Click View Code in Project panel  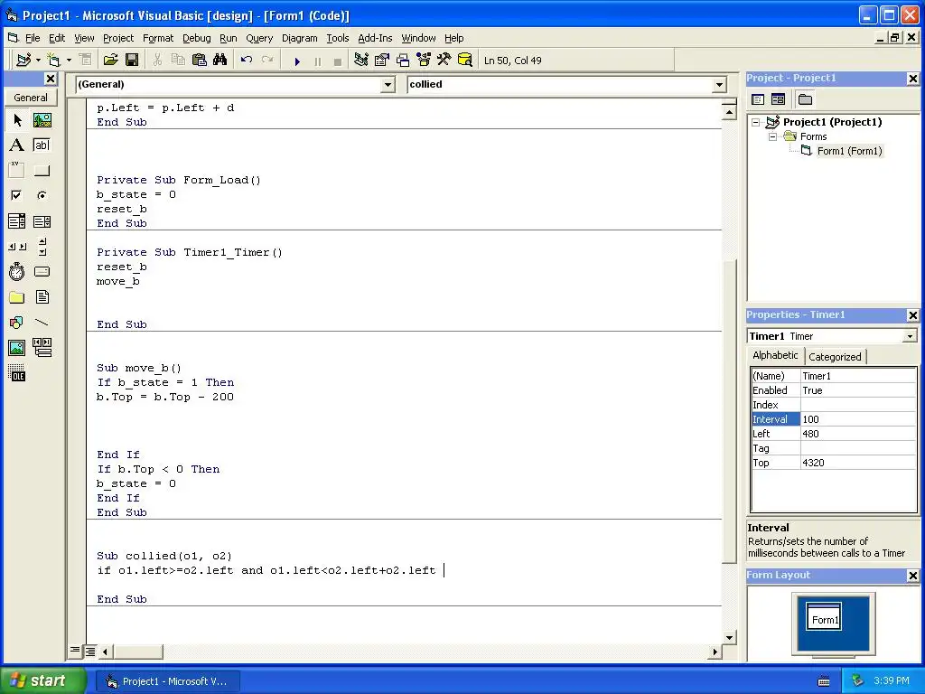point(759,99)
